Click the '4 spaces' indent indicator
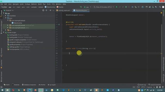The image size is (165, 92). (149, 87)
